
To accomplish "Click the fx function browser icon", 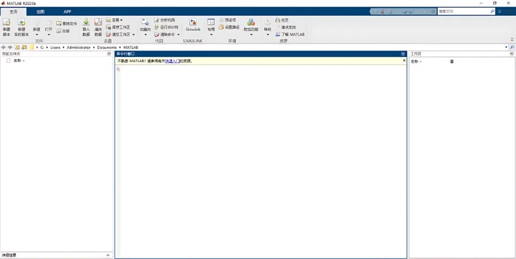I will point(118,69).
